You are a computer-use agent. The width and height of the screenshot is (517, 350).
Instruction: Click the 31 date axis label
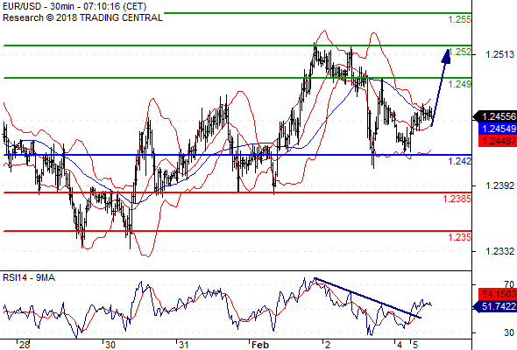pos(183,345)
